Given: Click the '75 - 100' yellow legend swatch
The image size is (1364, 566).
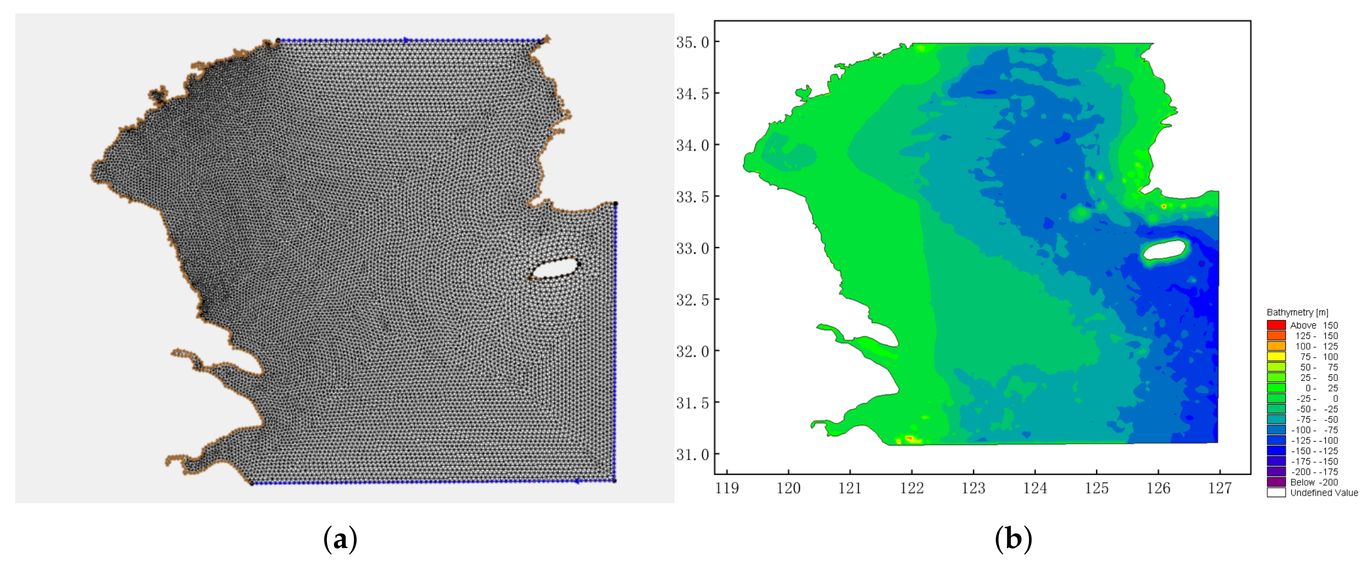Looking at the screenshot, I should (1277, 356).
